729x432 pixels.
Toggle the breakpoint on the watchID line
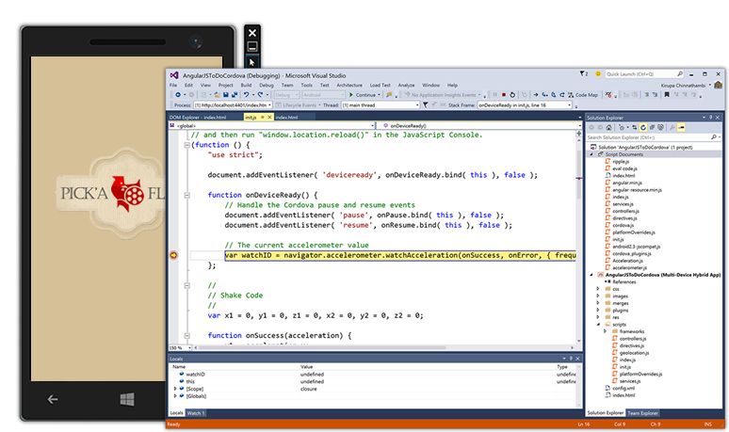pos(173,255)
